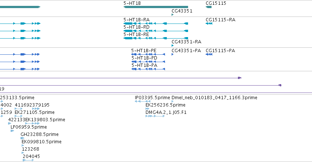Click the CG43351-RA transcript glyph
Viewport: 312px width, 162px height.
pos(173,46)
